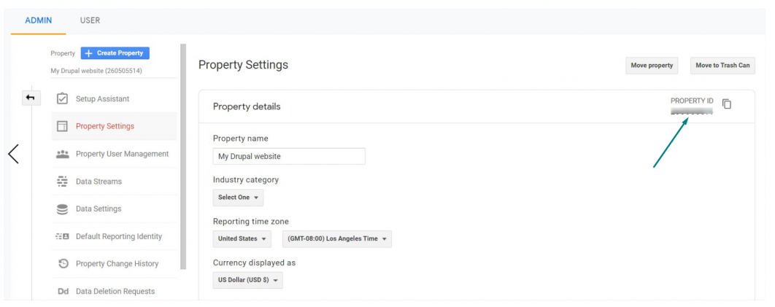The height and width of the screenshot is (307, 775).
Task: Click the Property name input field
Action: click(x=288, y=156)
